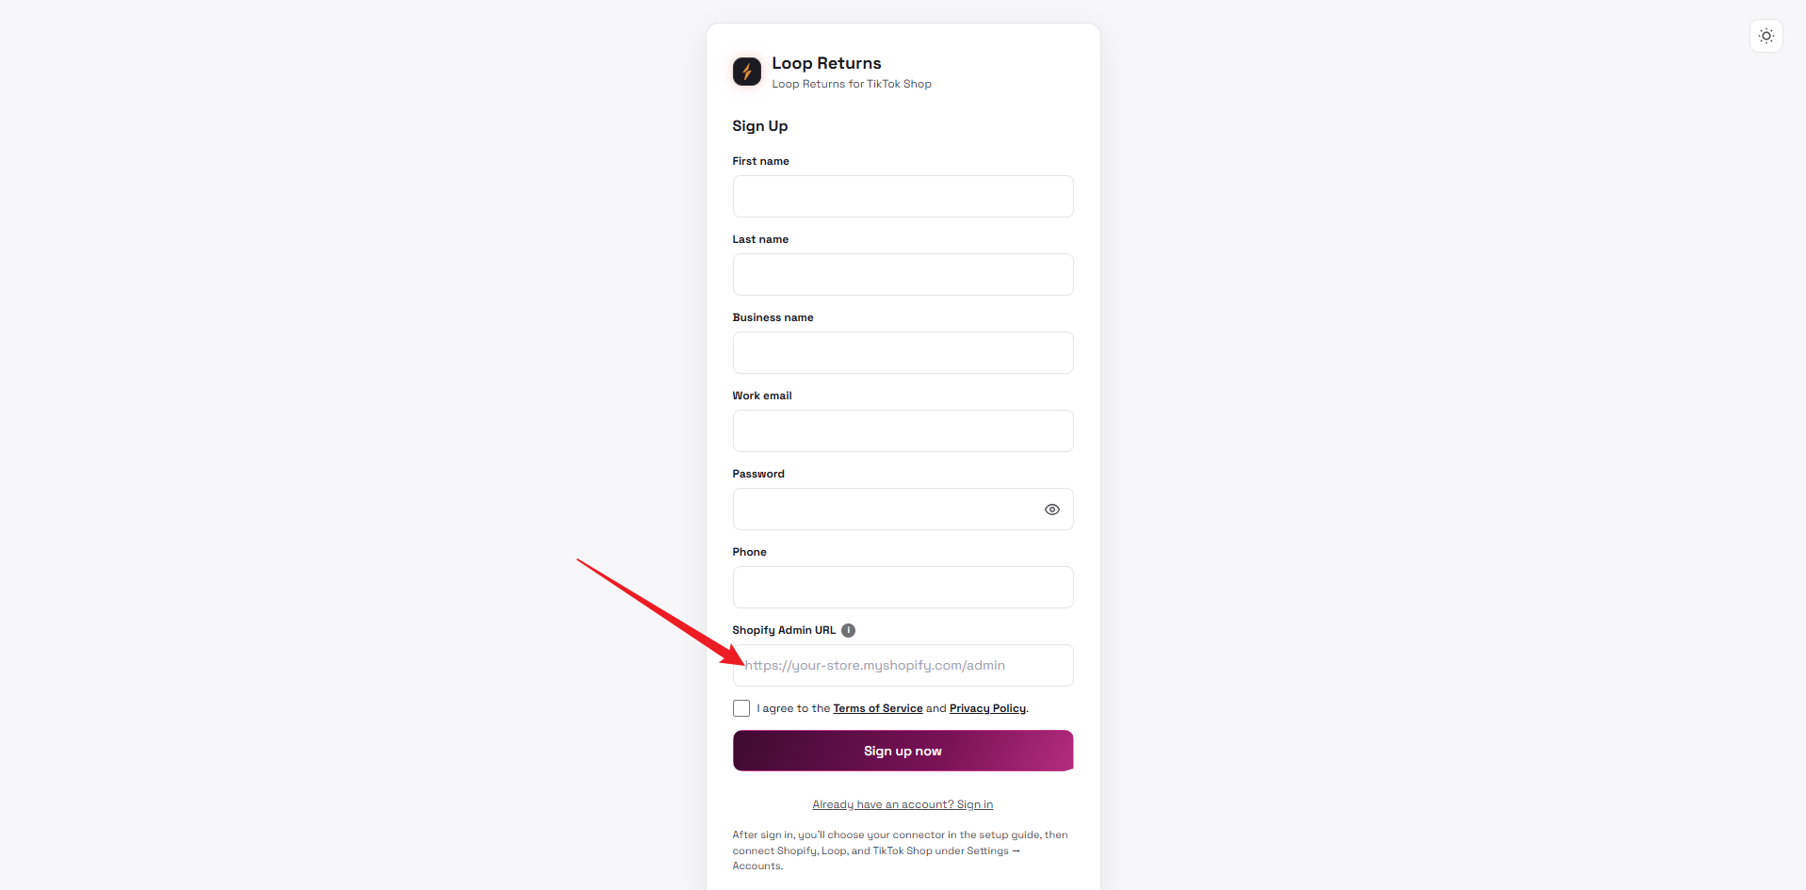Follow the Already have an account link
Image resolution: width=1806 pixels, height=890 pixels.
coord(903,804)
